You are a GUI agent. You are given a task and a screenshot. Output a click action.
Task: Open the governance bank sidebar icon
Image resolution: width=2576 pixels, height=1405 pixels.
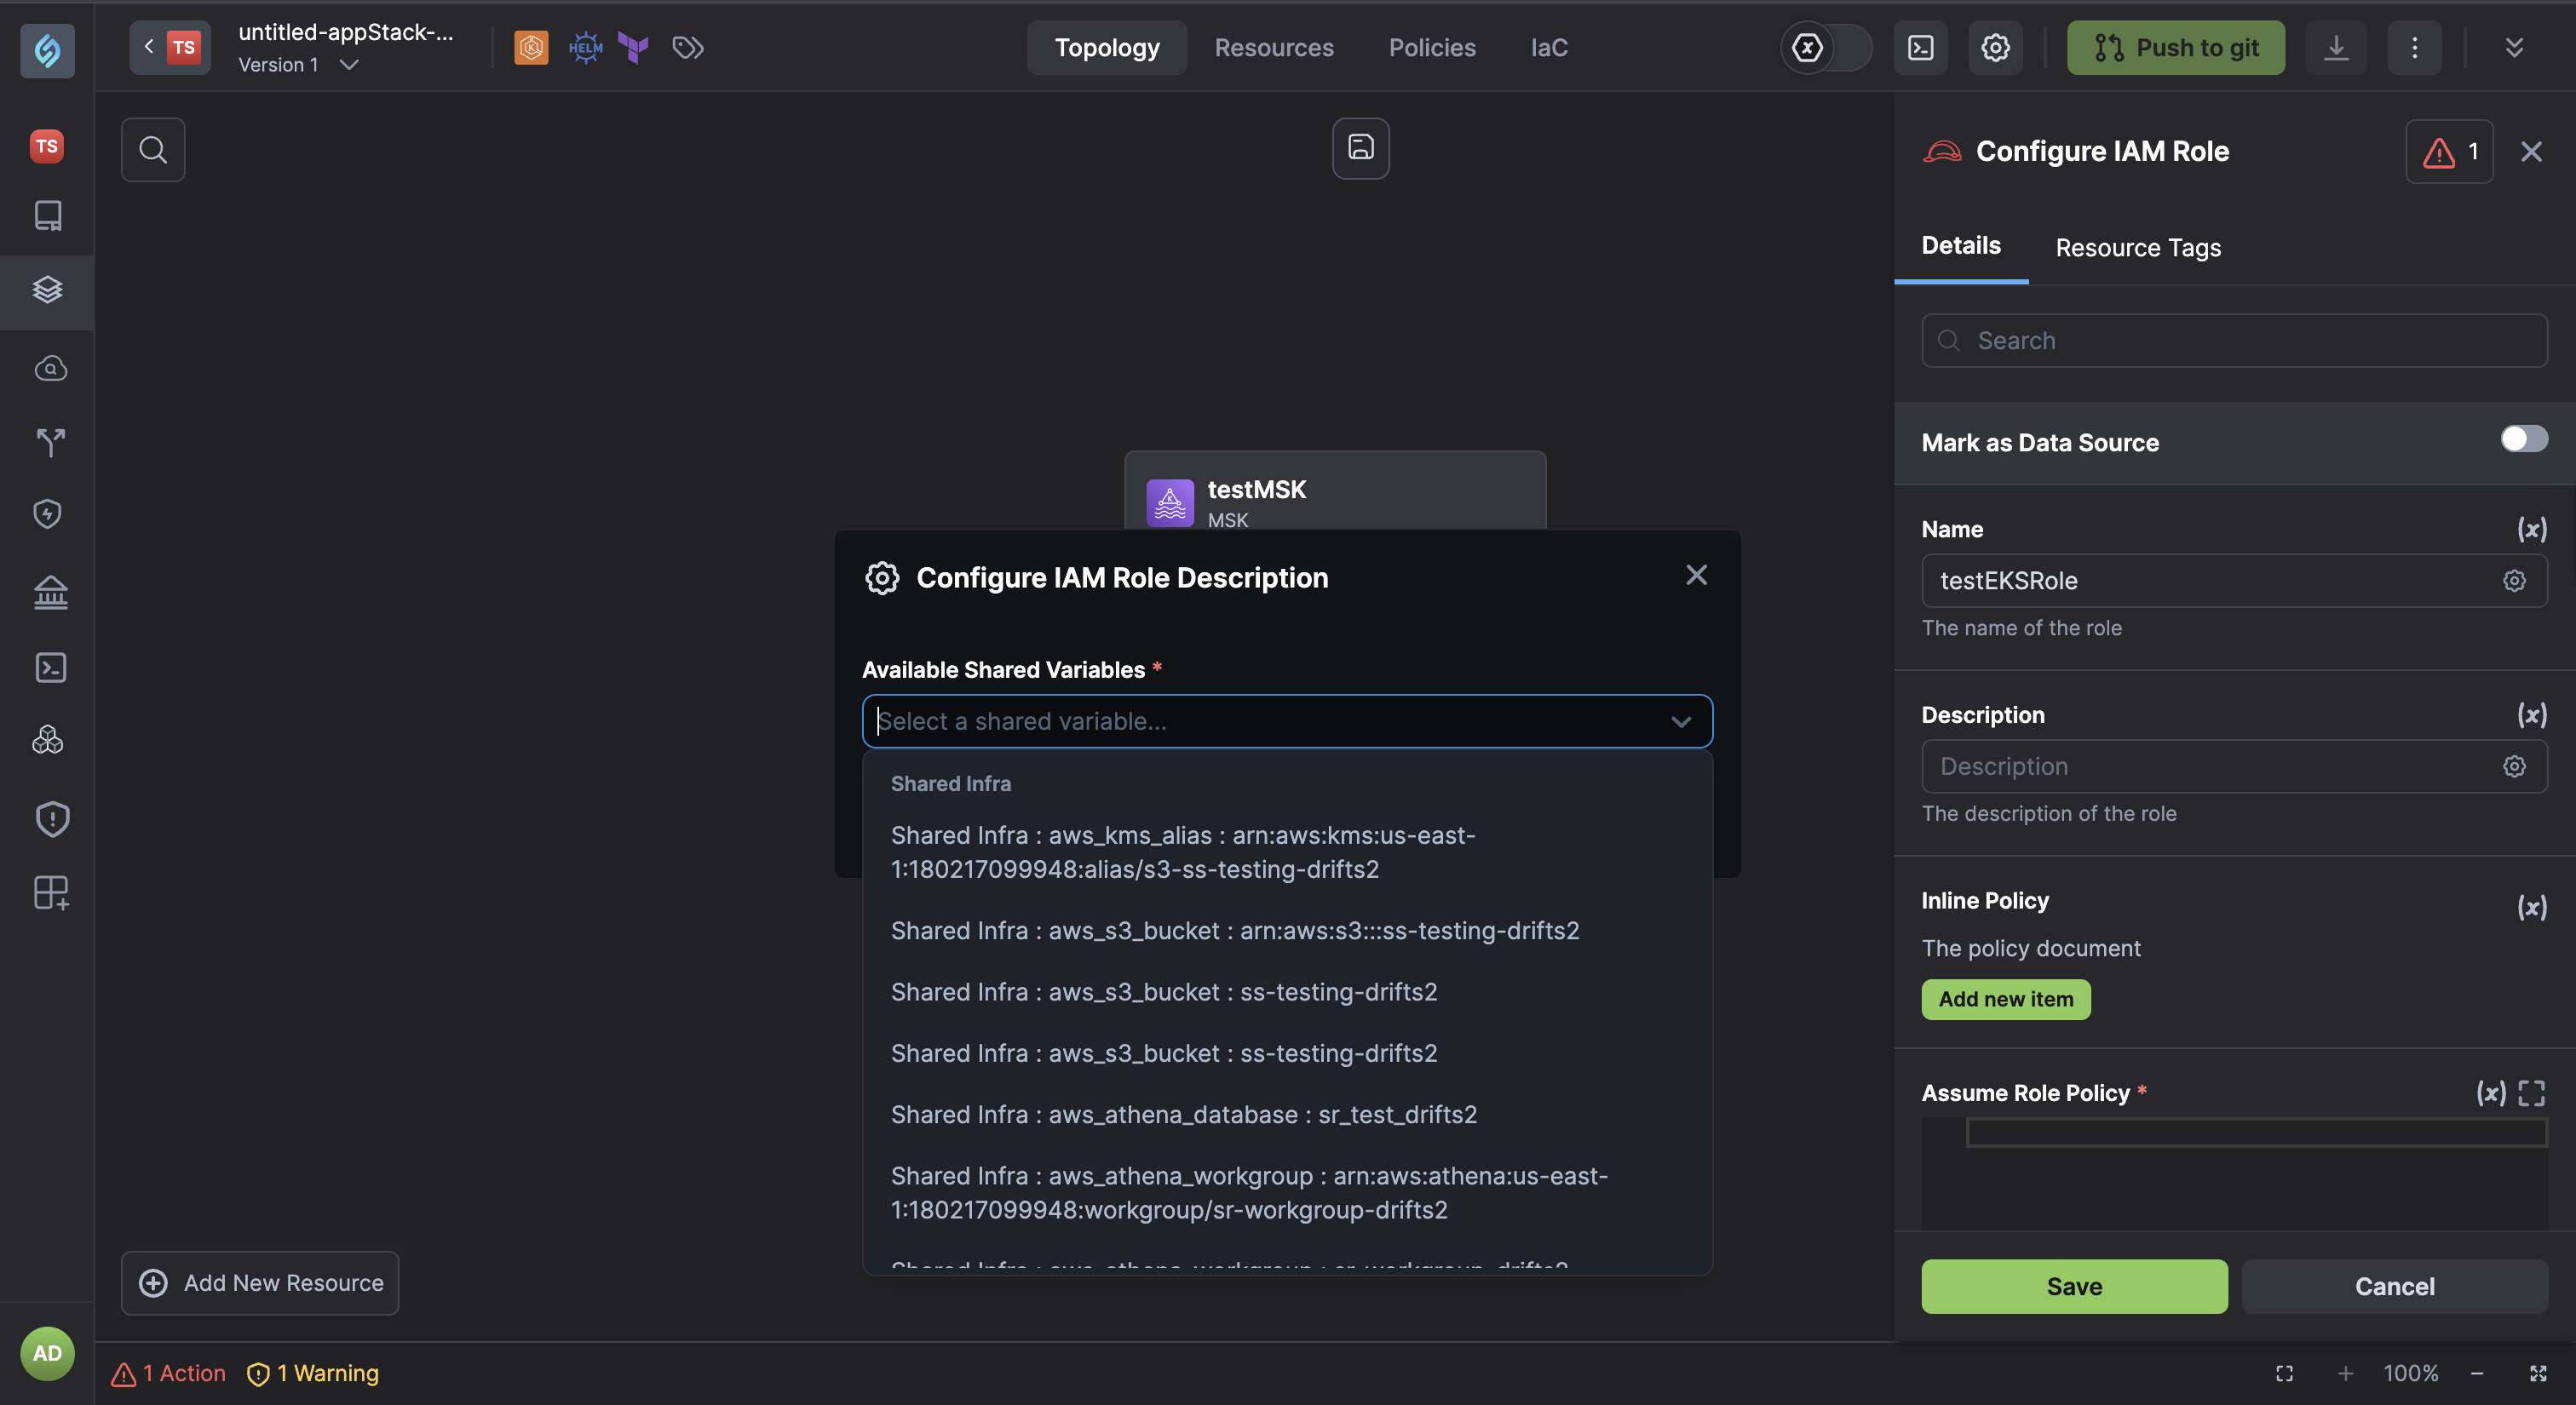50,592
